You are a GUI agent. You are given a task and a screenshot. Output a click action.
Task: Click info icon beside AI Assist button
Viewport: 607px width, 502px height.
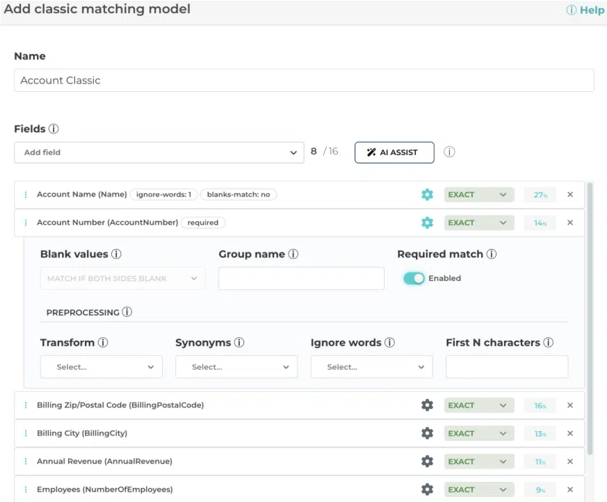[449, 152]
